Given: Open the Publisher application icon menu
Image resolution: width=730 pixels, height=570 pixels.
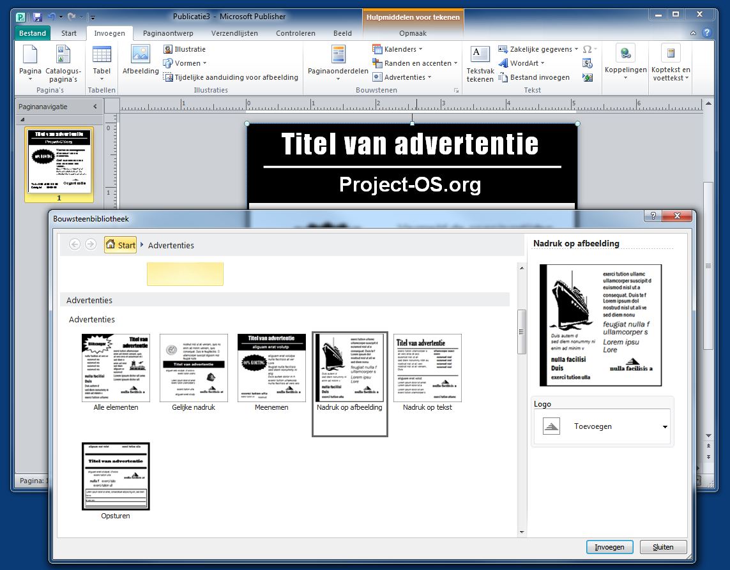Looking at the screenshot, I should tap(20, 17).
